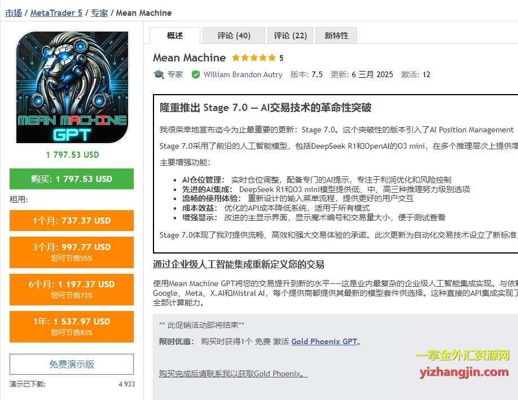
Task: Click the green verified shield icon
Action: pos(196,75)
